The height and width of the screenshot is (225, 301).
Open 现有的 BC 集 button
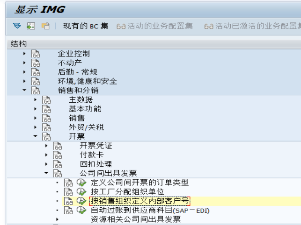86,26
